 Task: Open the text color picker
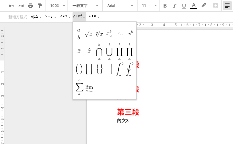pos(194,6)
